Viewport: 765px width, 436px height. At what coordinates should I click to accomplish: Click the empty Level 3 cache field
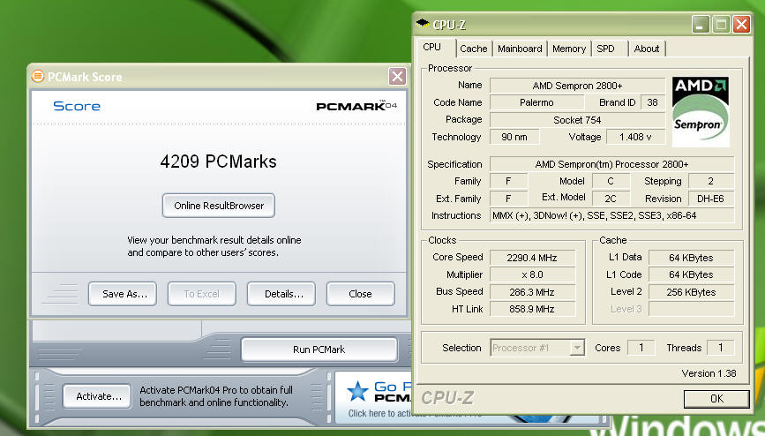tap(691, 309)
